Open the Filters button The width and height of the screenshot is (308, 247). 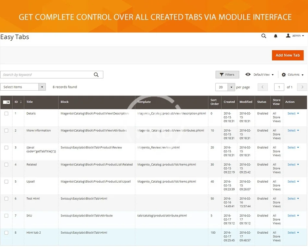[x=227, y=75]
